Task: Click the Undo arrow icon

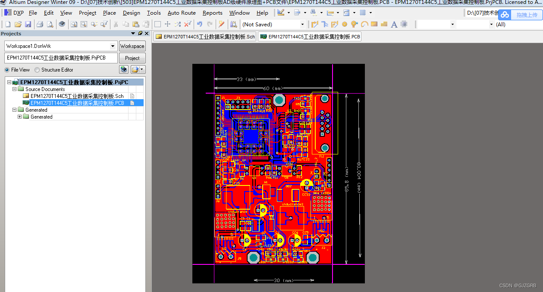Action: (200, 24)
